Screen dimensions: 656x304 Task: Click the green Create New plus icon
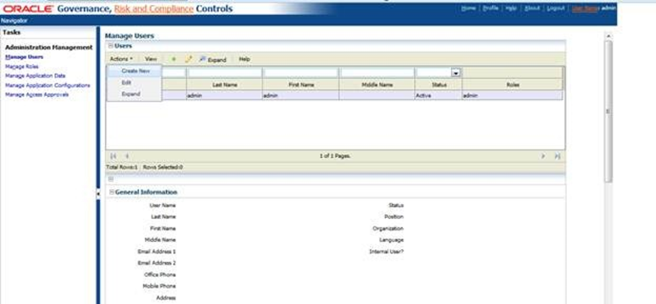(x=174, y=59)
